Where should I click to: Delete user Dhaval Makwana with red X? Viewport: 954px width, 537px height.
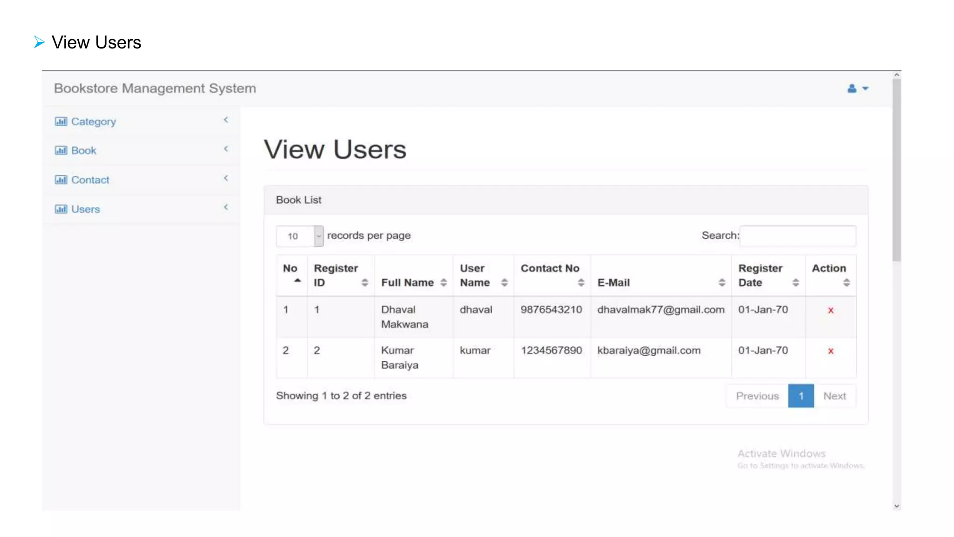coord(831,310)
